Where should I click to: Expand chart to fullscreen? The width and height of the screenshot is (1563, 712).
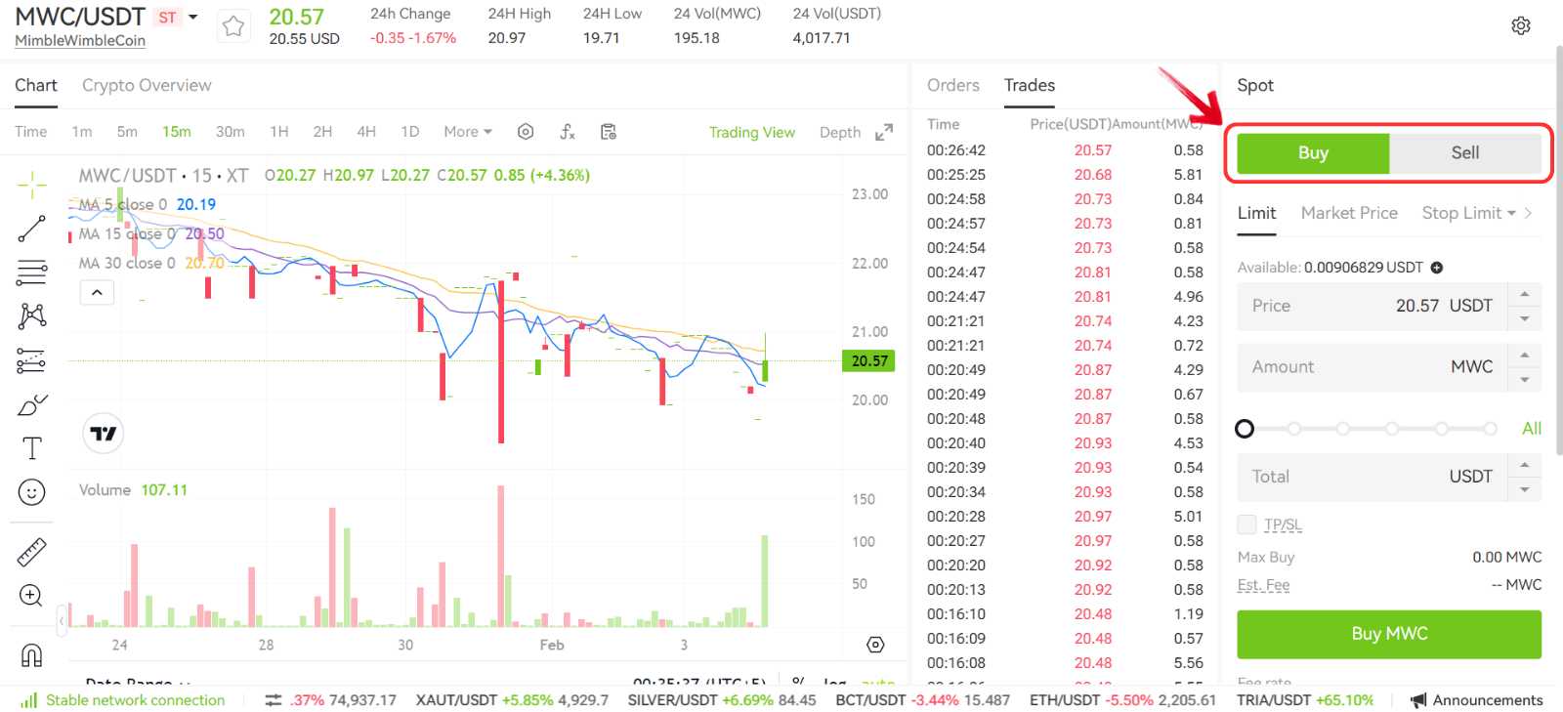(884, 132)
